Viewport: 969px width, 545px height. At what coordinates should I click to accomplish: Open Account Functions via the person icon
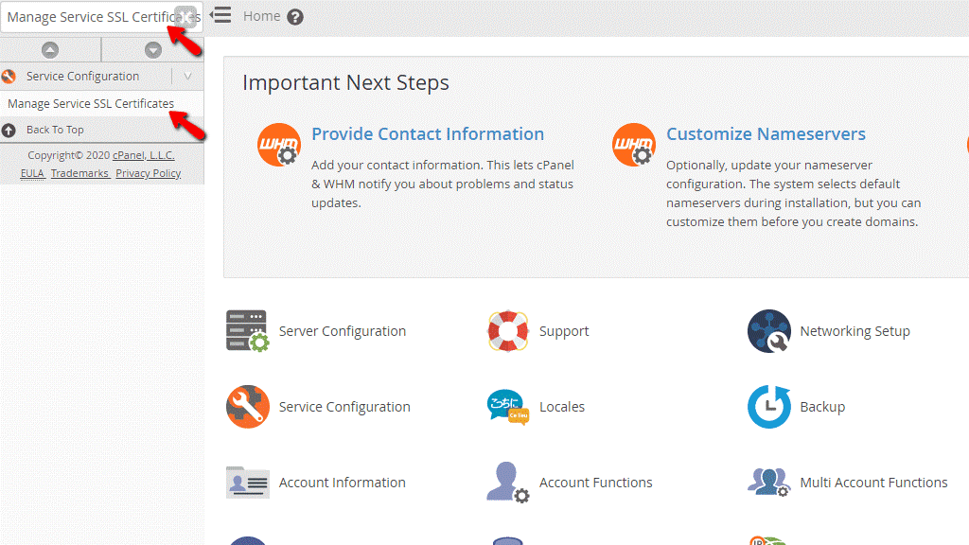pyautogui.click(x=508, y=483)
